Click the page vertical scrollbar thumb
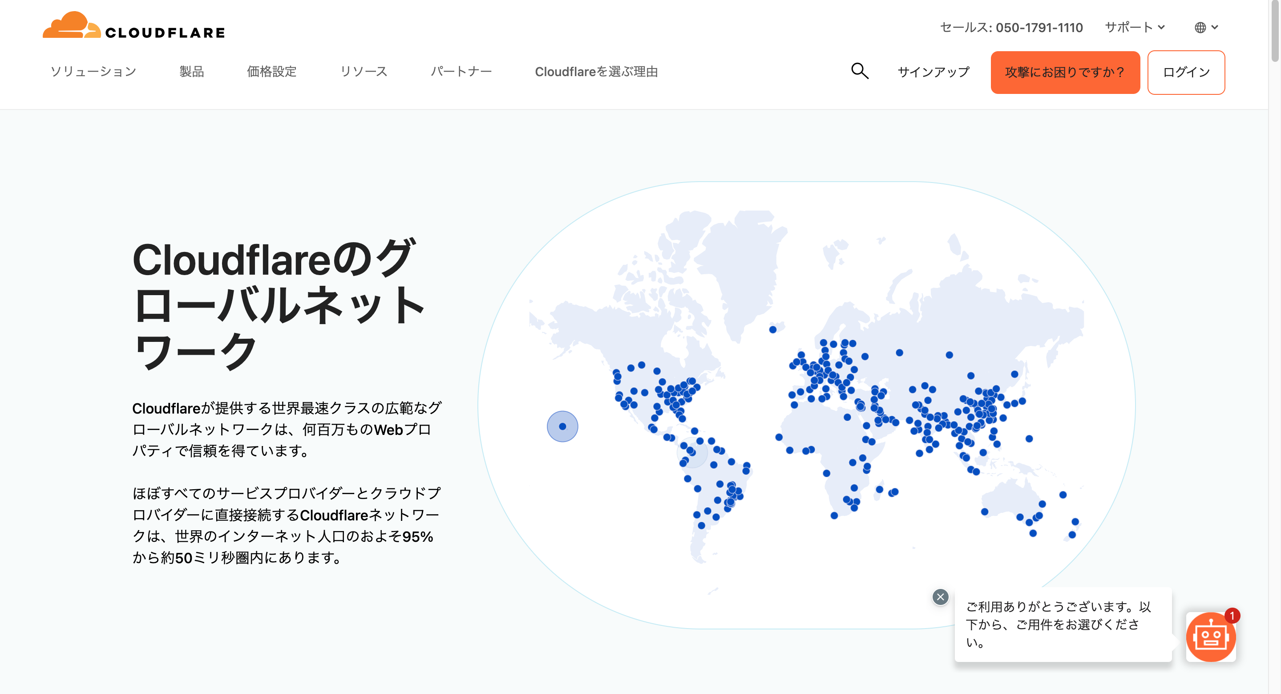1281x694 pixels. [x=1274, y=31]
